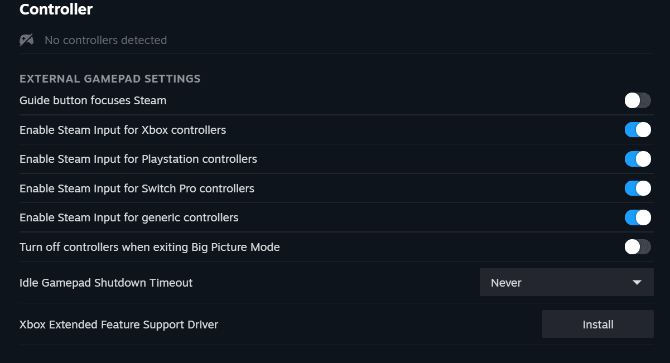
Task: Click the No controllers detected text
Action: 105,40
